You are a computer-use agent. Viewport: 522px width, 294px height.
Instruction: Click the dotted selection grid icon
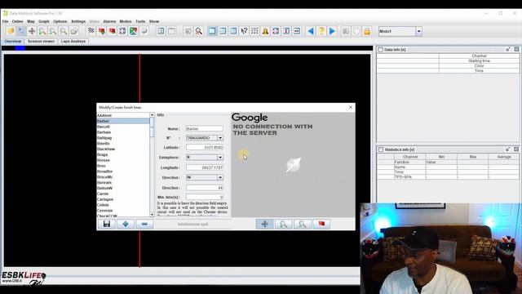pyautogui.click(x=254, y=31)
